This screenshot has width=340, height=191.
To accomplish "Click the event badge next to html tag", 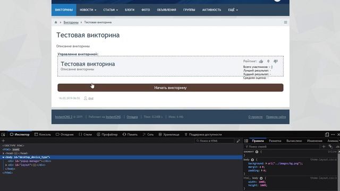I will [x=15, y=150].
